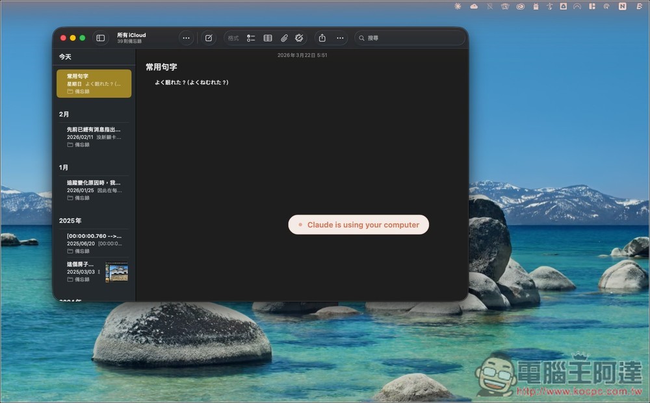Image resolution: width=650 pixels, height=403 pixels.
Task: Open Apple Intelligence writing tools sparkle icon
Action: (298, 38)
